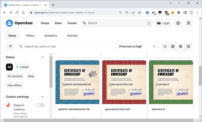Bookmark this page with the star icon
This screenshot has width=202, height=122.
[140, 12]
